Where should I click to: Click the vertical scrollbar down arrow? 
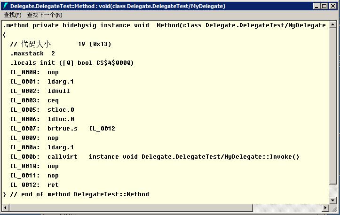pyautogui.click(x=332, y=200)
